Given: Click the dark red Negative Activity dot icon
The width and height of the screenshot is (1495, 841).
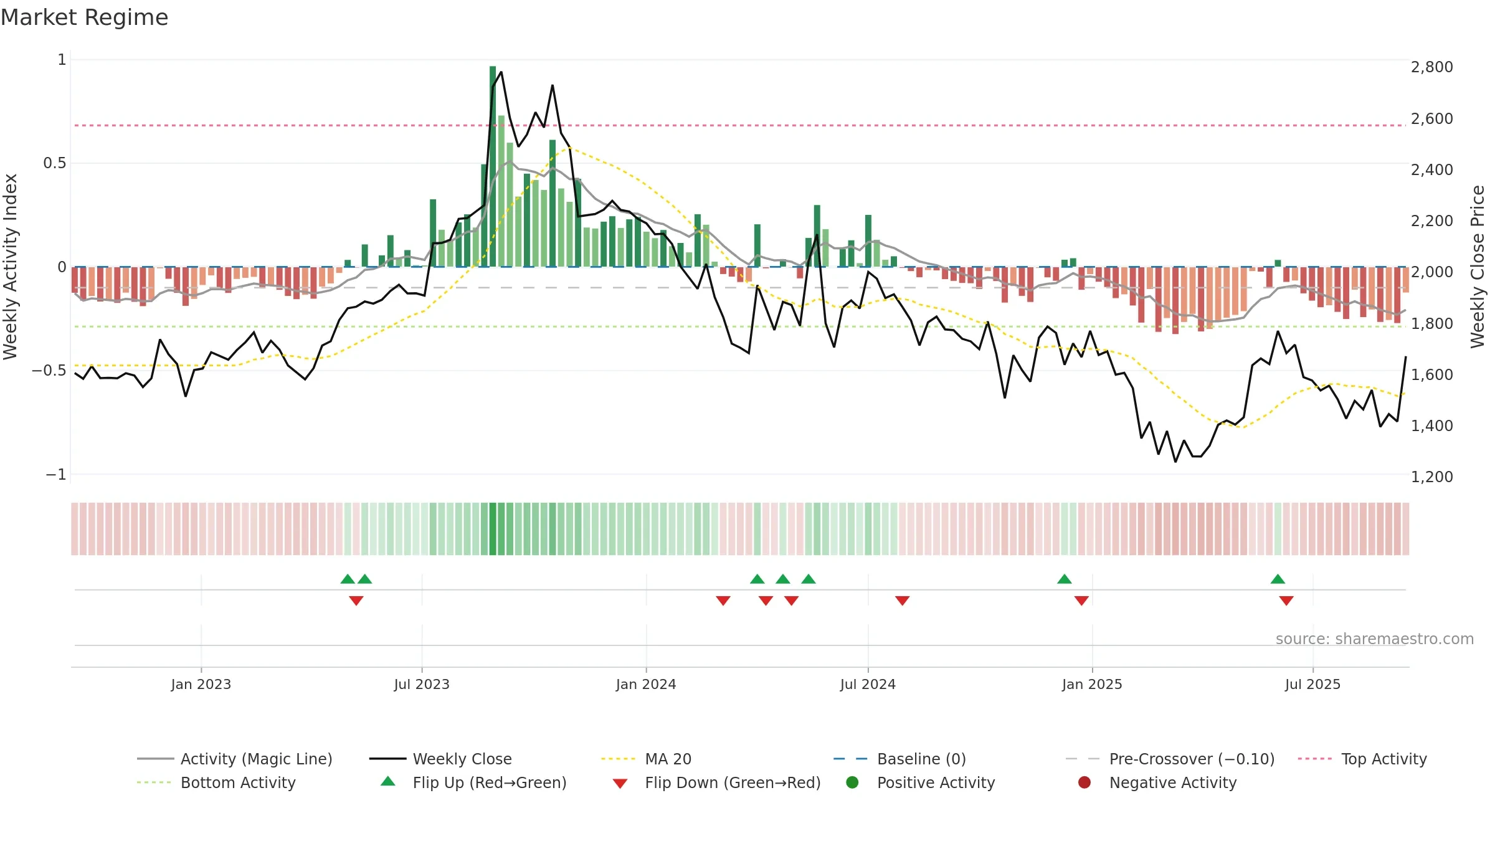Looking at the screenshot, I should pyautogui.click(x=1084, y=782).
